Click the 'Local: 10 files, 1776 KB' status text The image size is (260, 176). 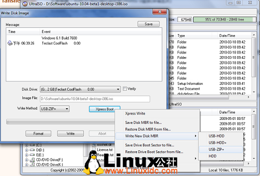tap(225, 170)
